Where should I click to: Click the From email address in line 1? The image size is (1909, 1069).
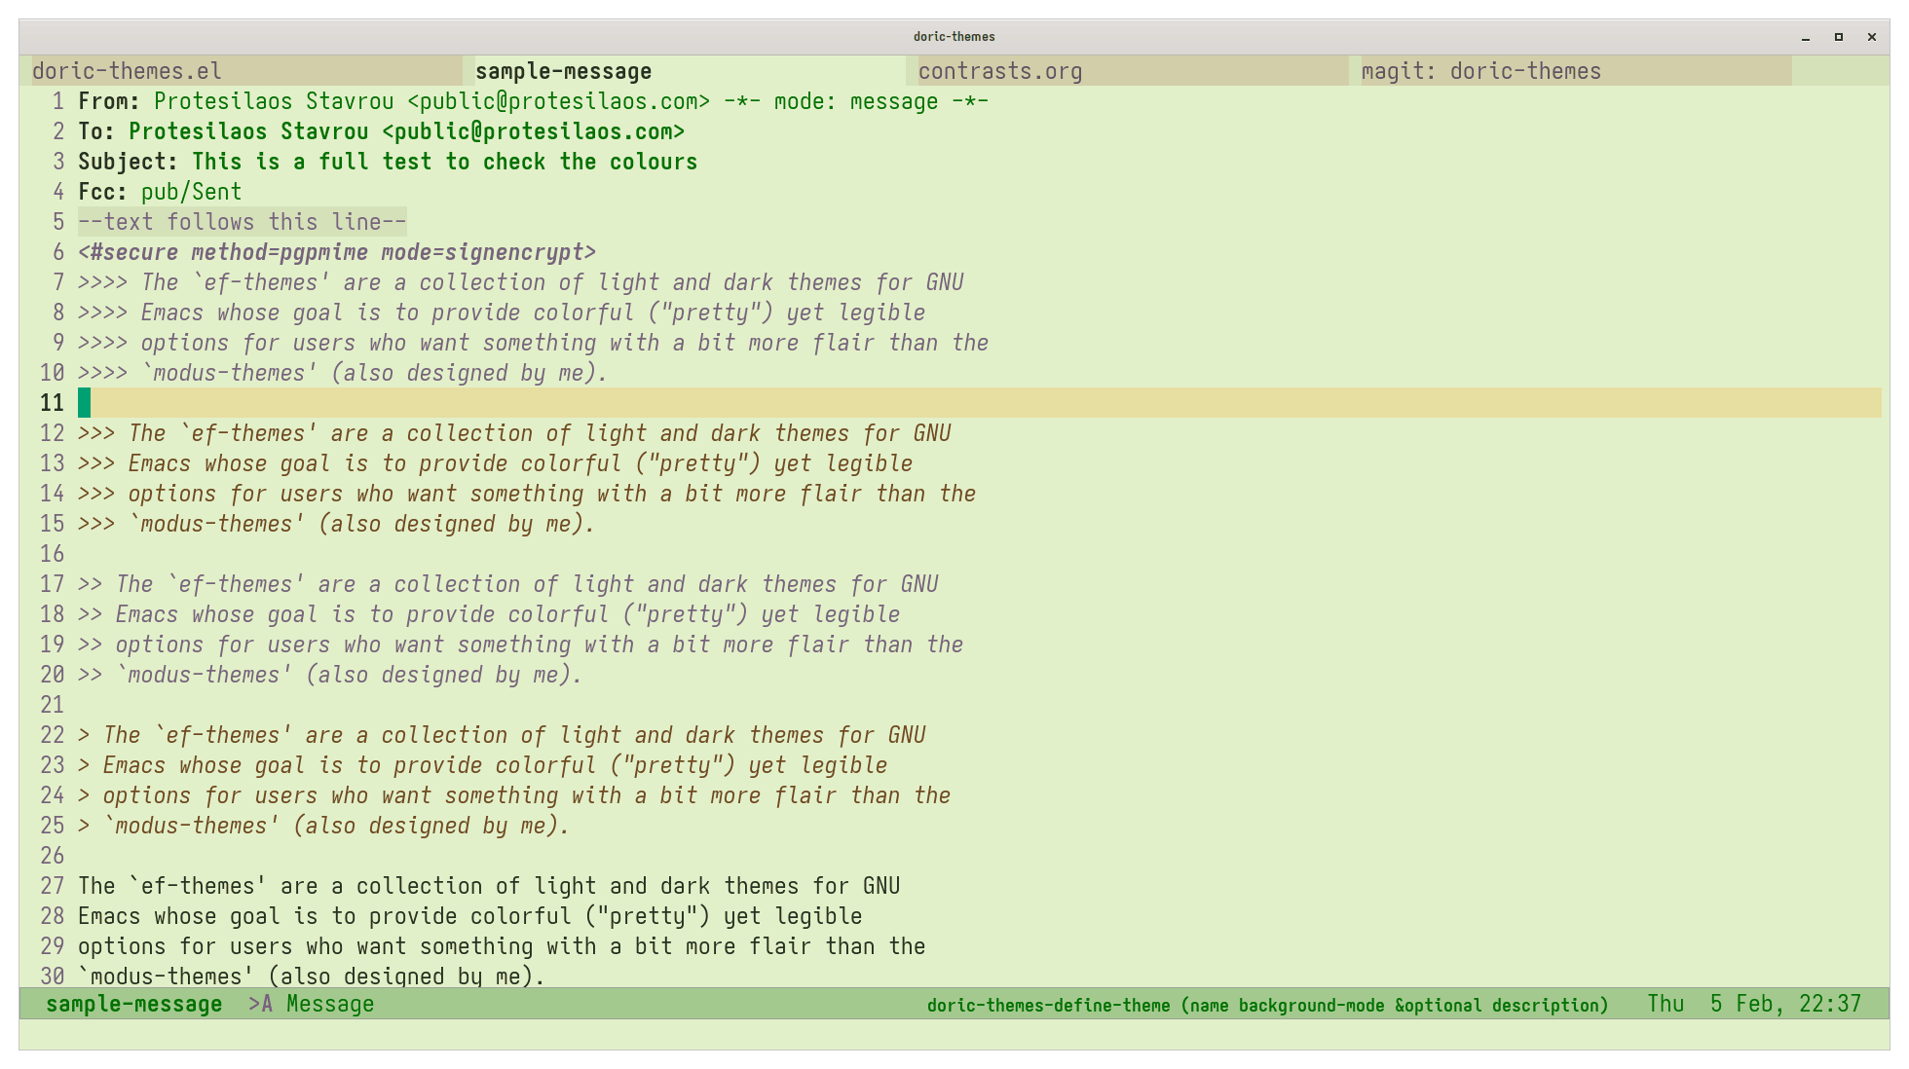558,101
